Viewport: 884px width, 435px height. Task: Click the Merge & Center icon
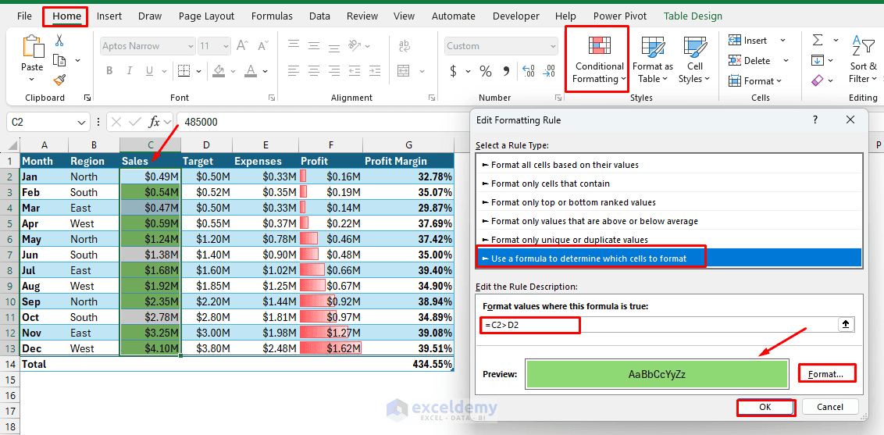(404, 71)
